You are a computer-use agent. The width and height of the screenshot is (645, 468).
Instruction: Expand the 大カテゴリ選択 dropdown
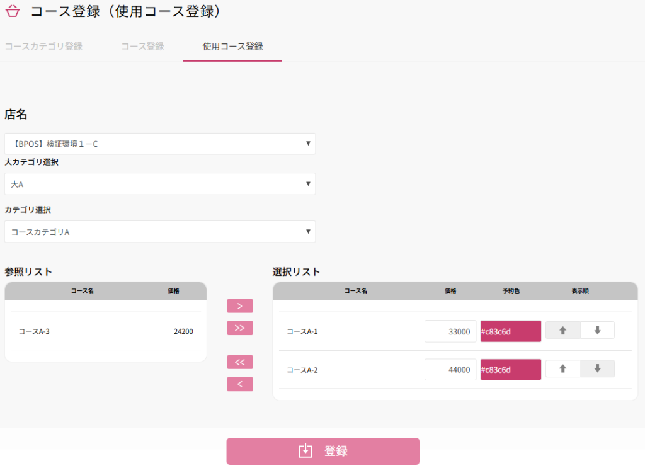[x=159, y=184]
